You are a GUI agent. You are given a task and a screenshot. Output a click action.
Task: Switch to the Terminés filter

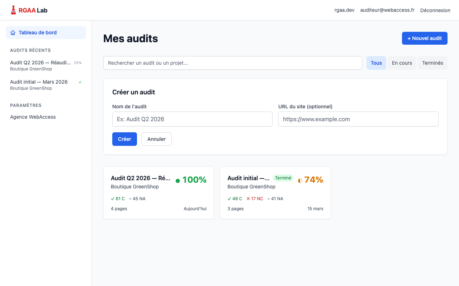(432, 63)
